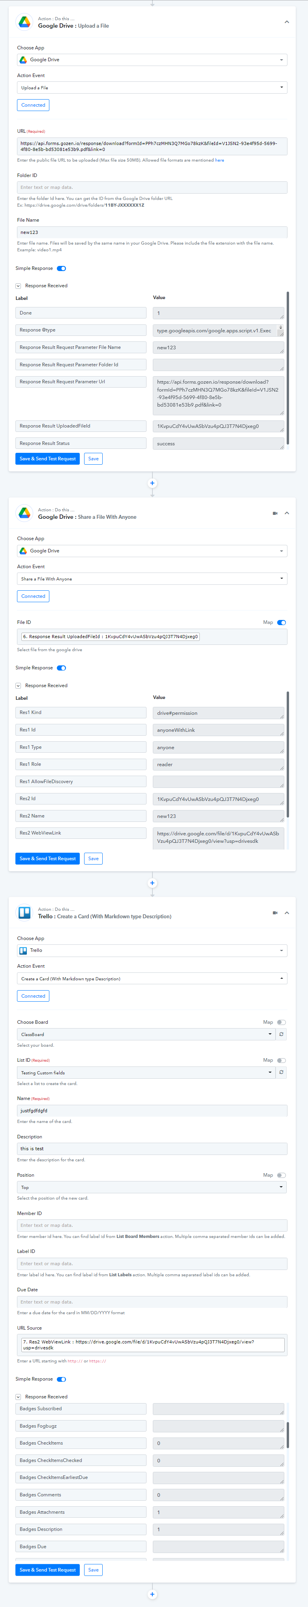Click the Google Drive logo in Upload a File header
Viewport: 308px width, 1607px height.
[x=24, y=22]
